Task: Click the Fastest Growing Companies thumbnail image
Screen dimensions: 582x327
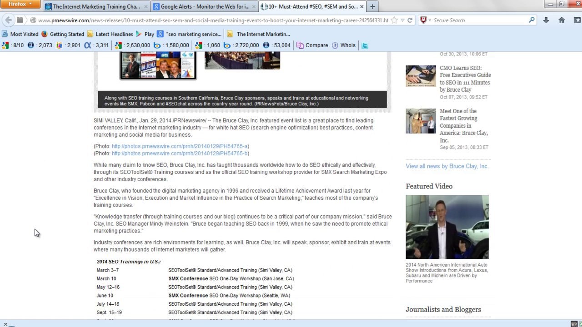Action: (x=421, y=121)
